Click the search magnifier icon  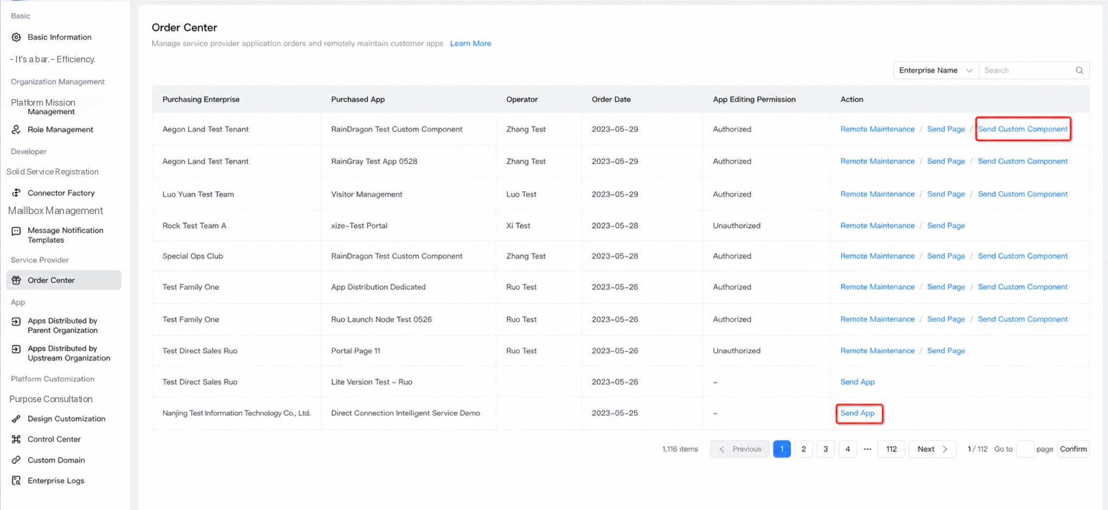1079,70
